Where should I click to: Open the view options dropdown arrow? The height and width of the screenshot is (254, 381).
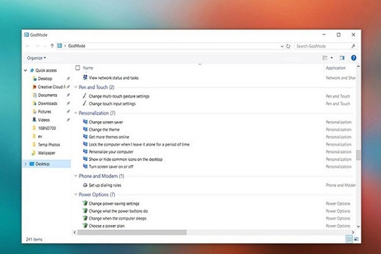(x=331, y=57)
